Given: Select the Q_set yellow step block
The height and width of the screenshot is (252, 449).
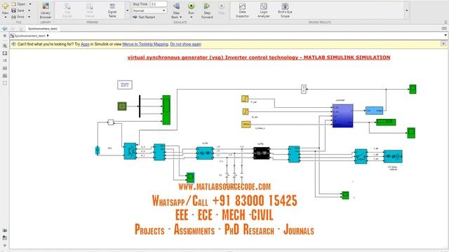Looking at the screenshot, I should point(246,111).
